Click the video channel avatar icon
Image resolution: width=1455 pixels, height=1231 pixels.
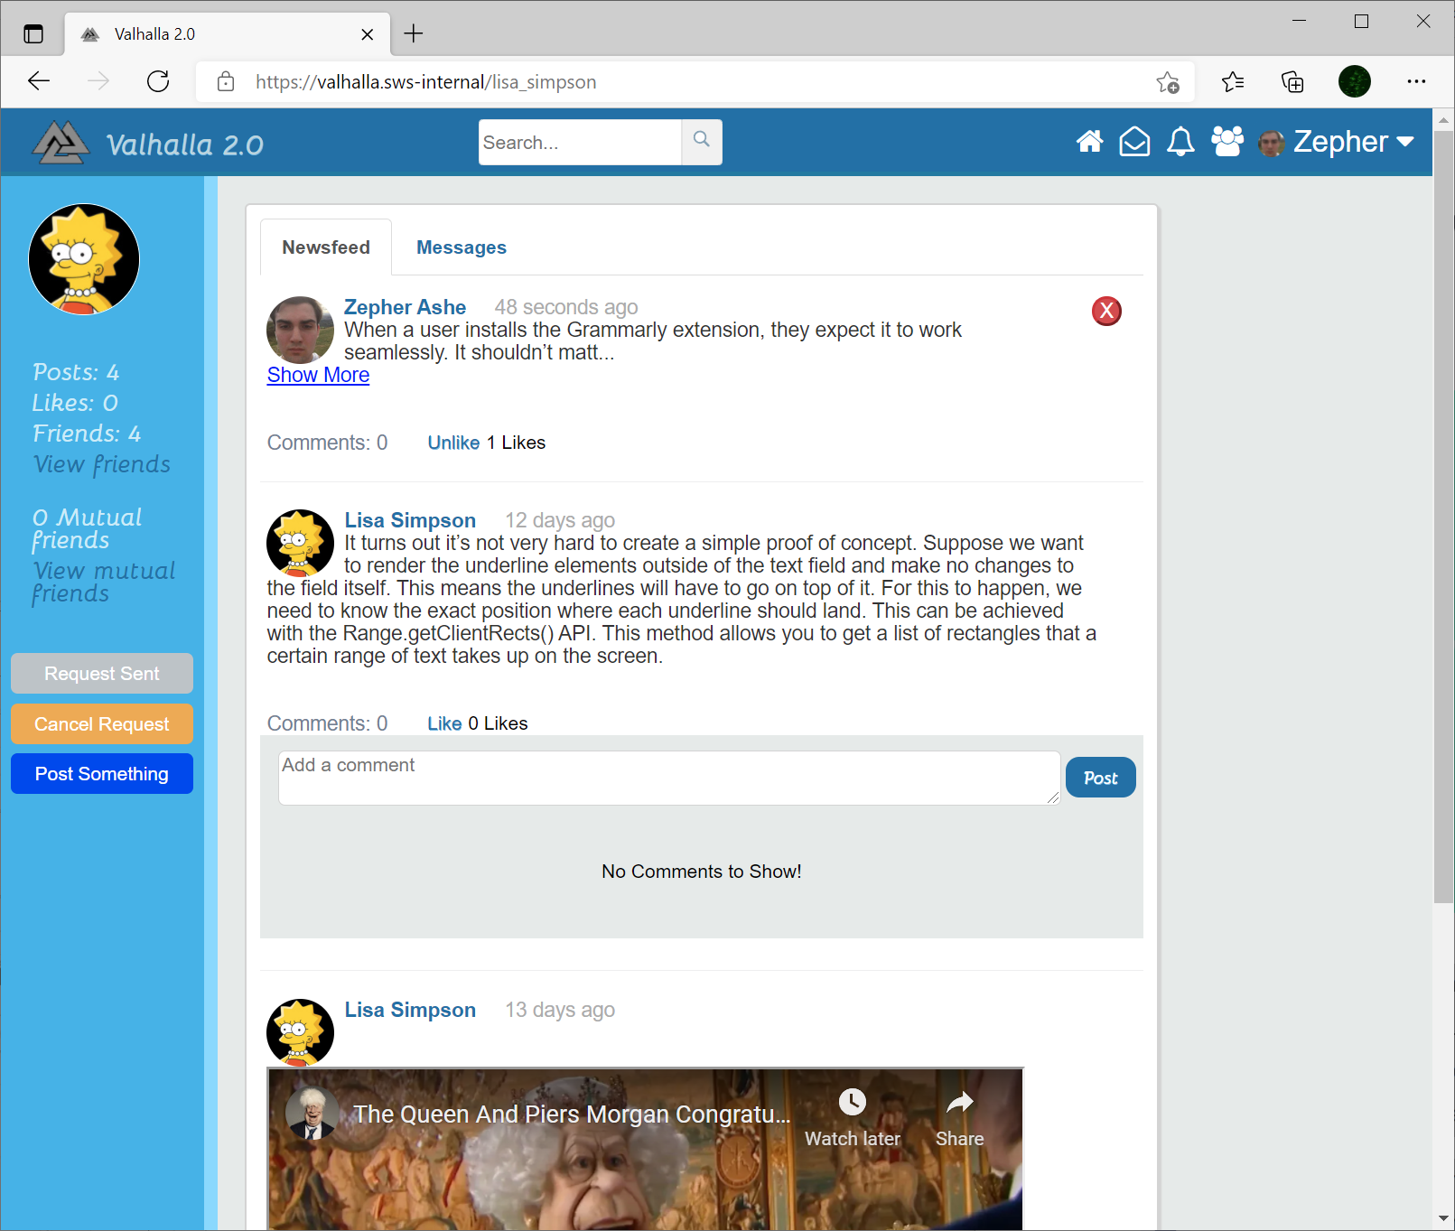click(x=312, y=1114)
